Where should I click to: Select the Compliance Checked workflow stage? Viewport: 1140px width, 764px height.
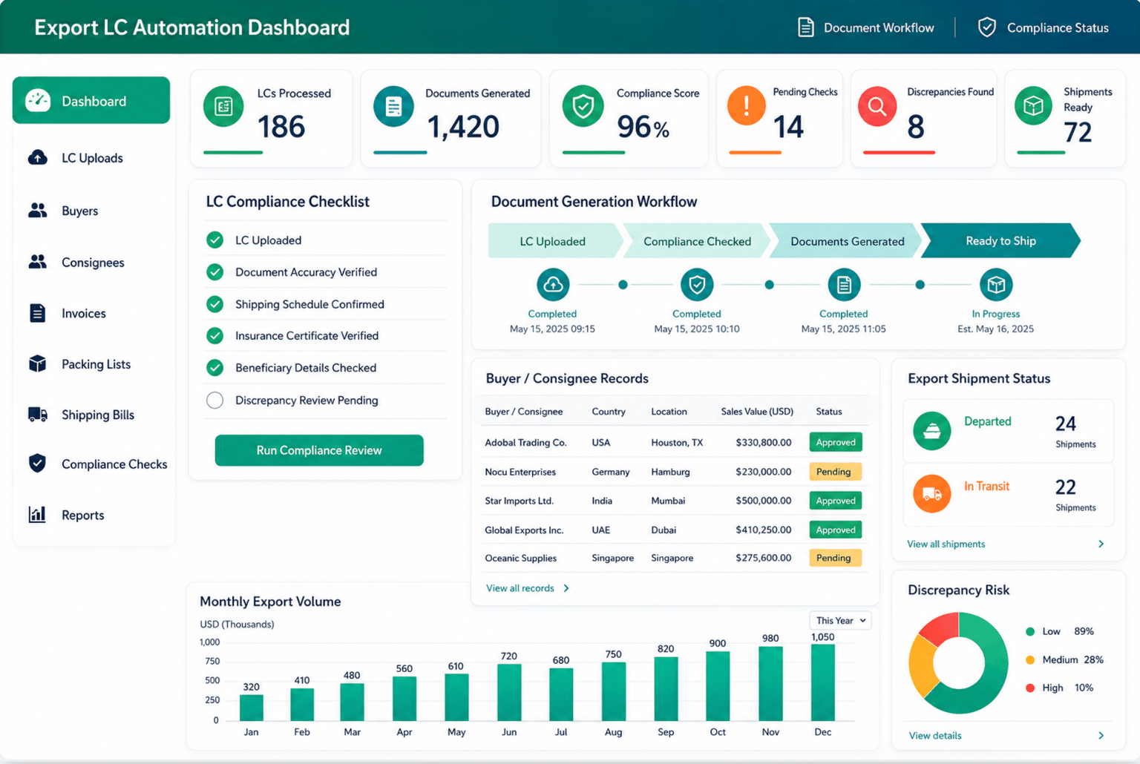(697, 241)
